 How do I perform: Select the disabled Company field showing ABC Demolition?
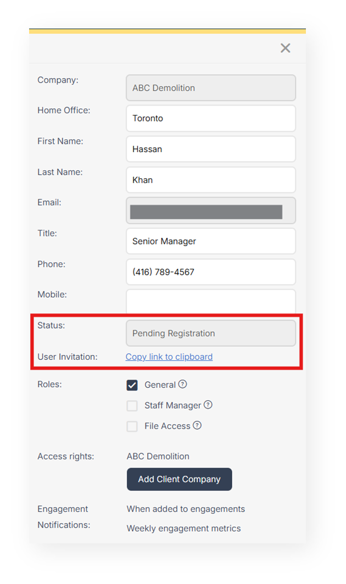(211, 87)
